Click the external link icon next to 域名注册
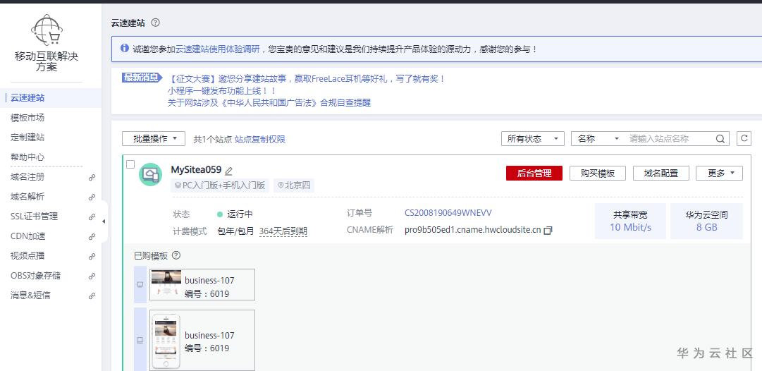Image resolution: width=762 pixels, height=371 pixels. [92, 178]
